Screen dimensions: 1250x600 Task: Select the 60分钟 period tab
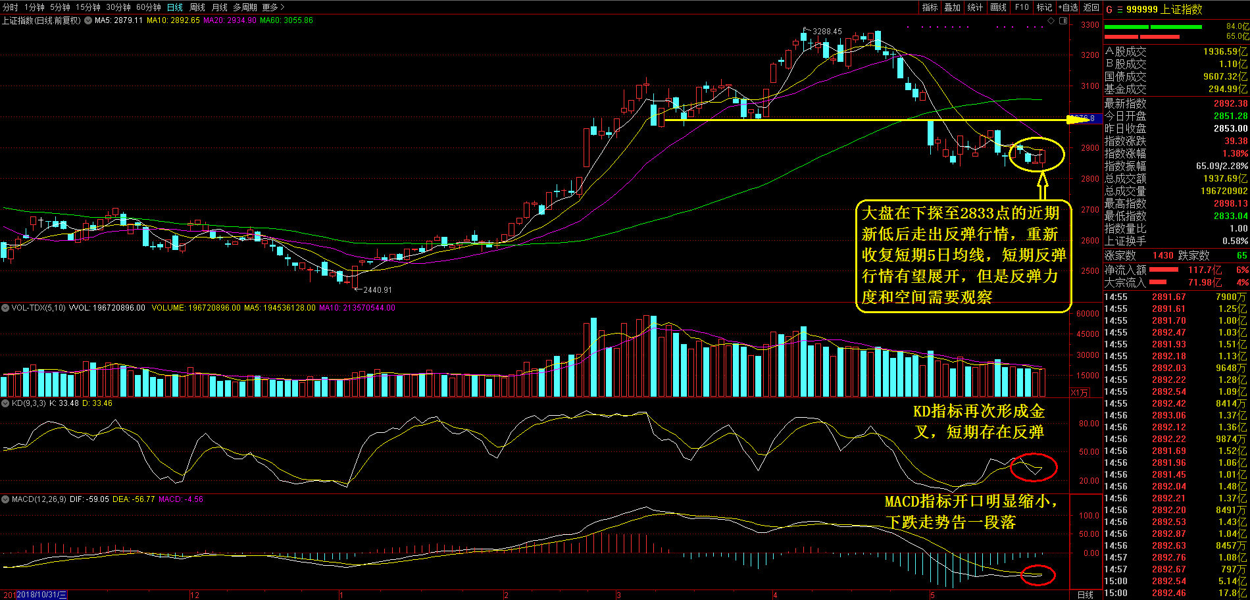coord(149,7)
